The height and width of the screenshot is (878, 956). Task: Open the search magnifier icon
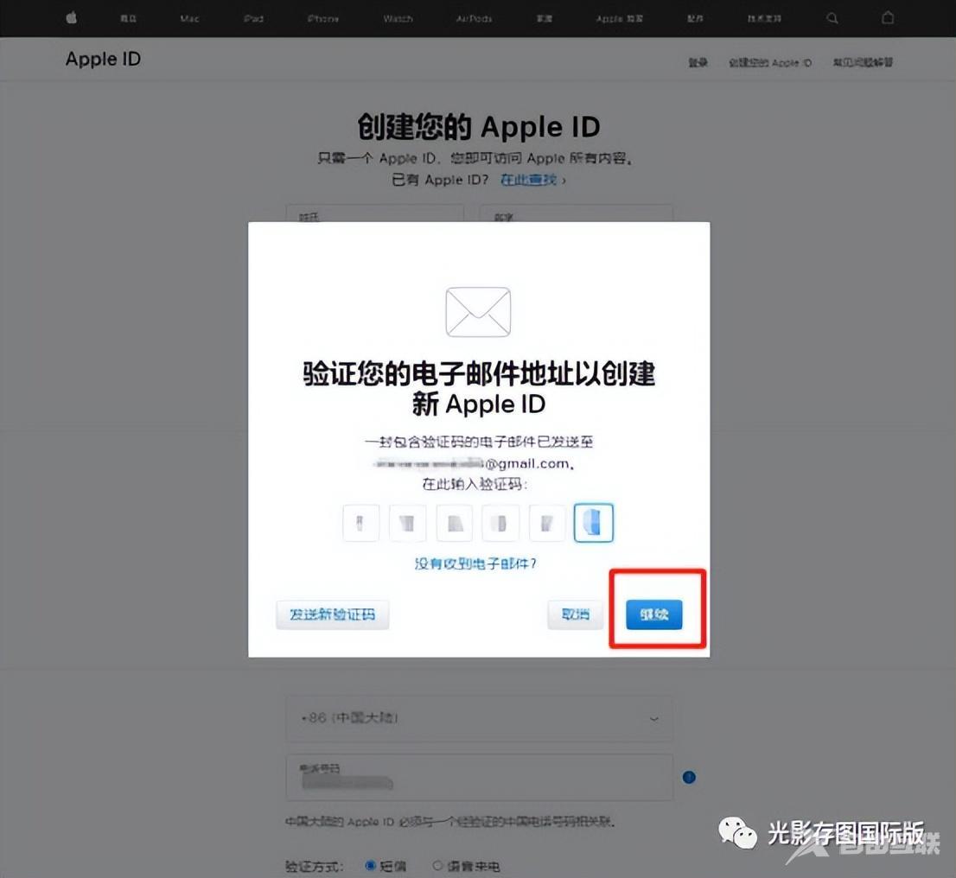pyautogui.click(x=832, y=18)
